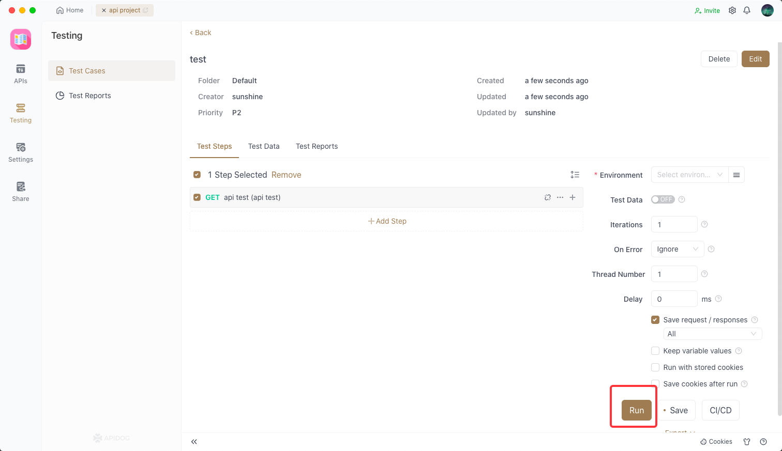This screenshot has width=782, height=451.
Task: Remove the selected step
Action: point(286,175)
